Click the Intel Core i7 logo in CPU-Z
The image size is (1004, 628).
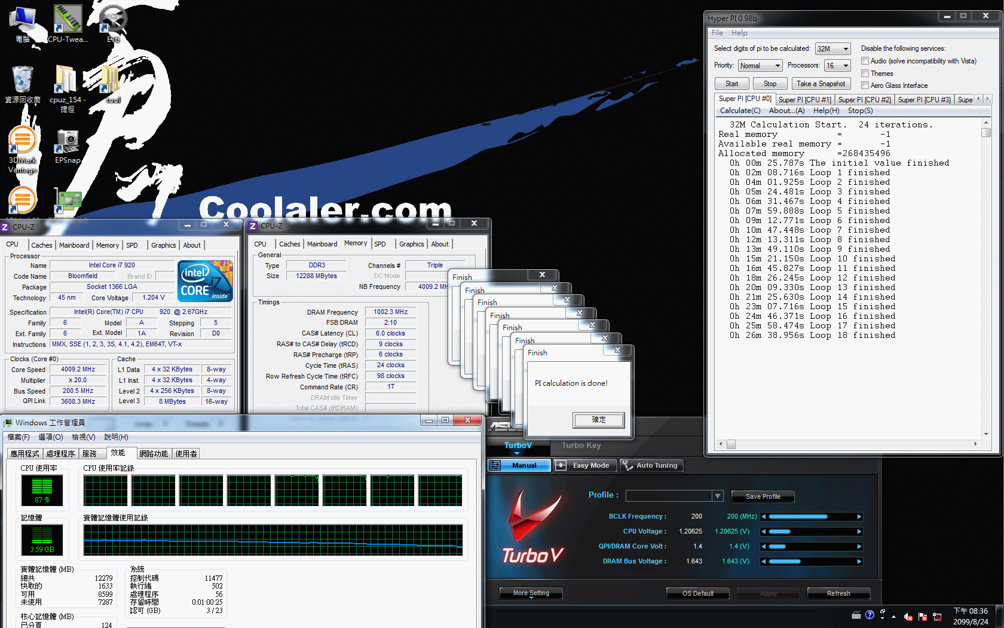[x=205, y=281]
